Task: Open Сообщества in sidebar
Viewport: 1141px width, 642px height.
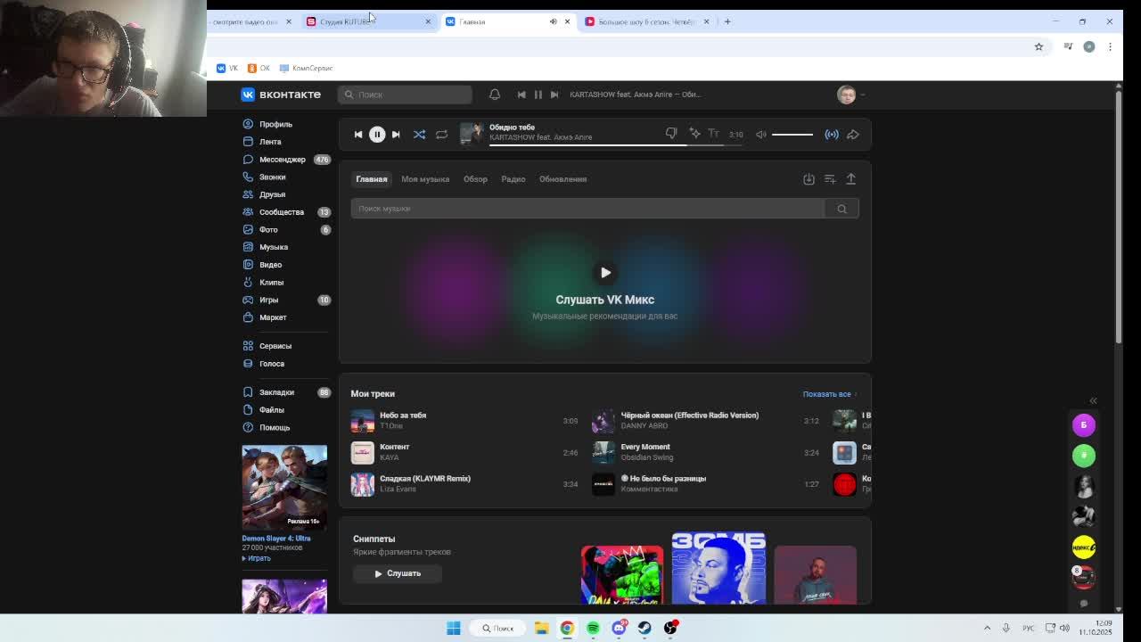Action: pos(282,212)
